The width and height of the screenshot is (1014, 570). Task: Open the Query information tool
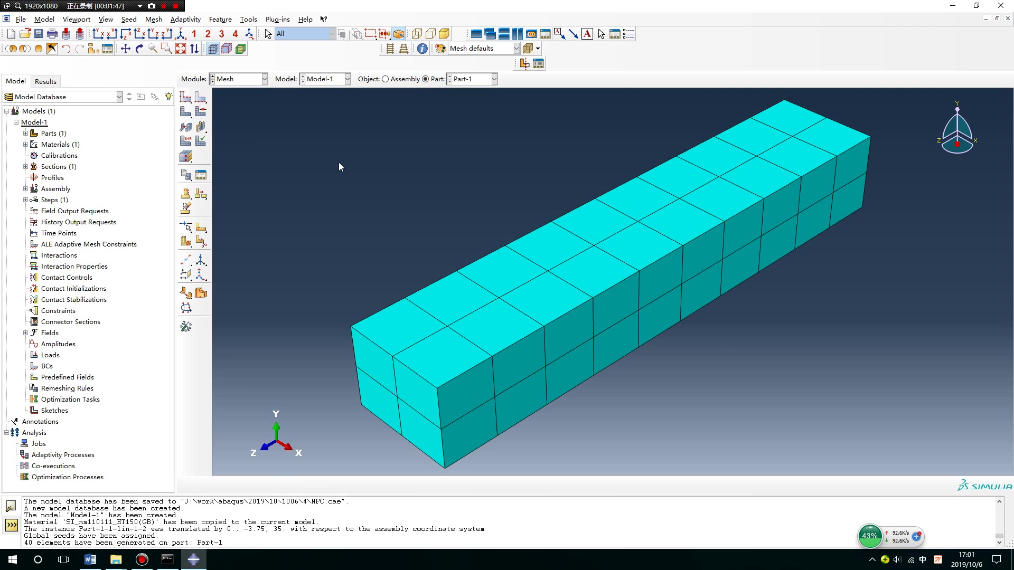[422, 49]
